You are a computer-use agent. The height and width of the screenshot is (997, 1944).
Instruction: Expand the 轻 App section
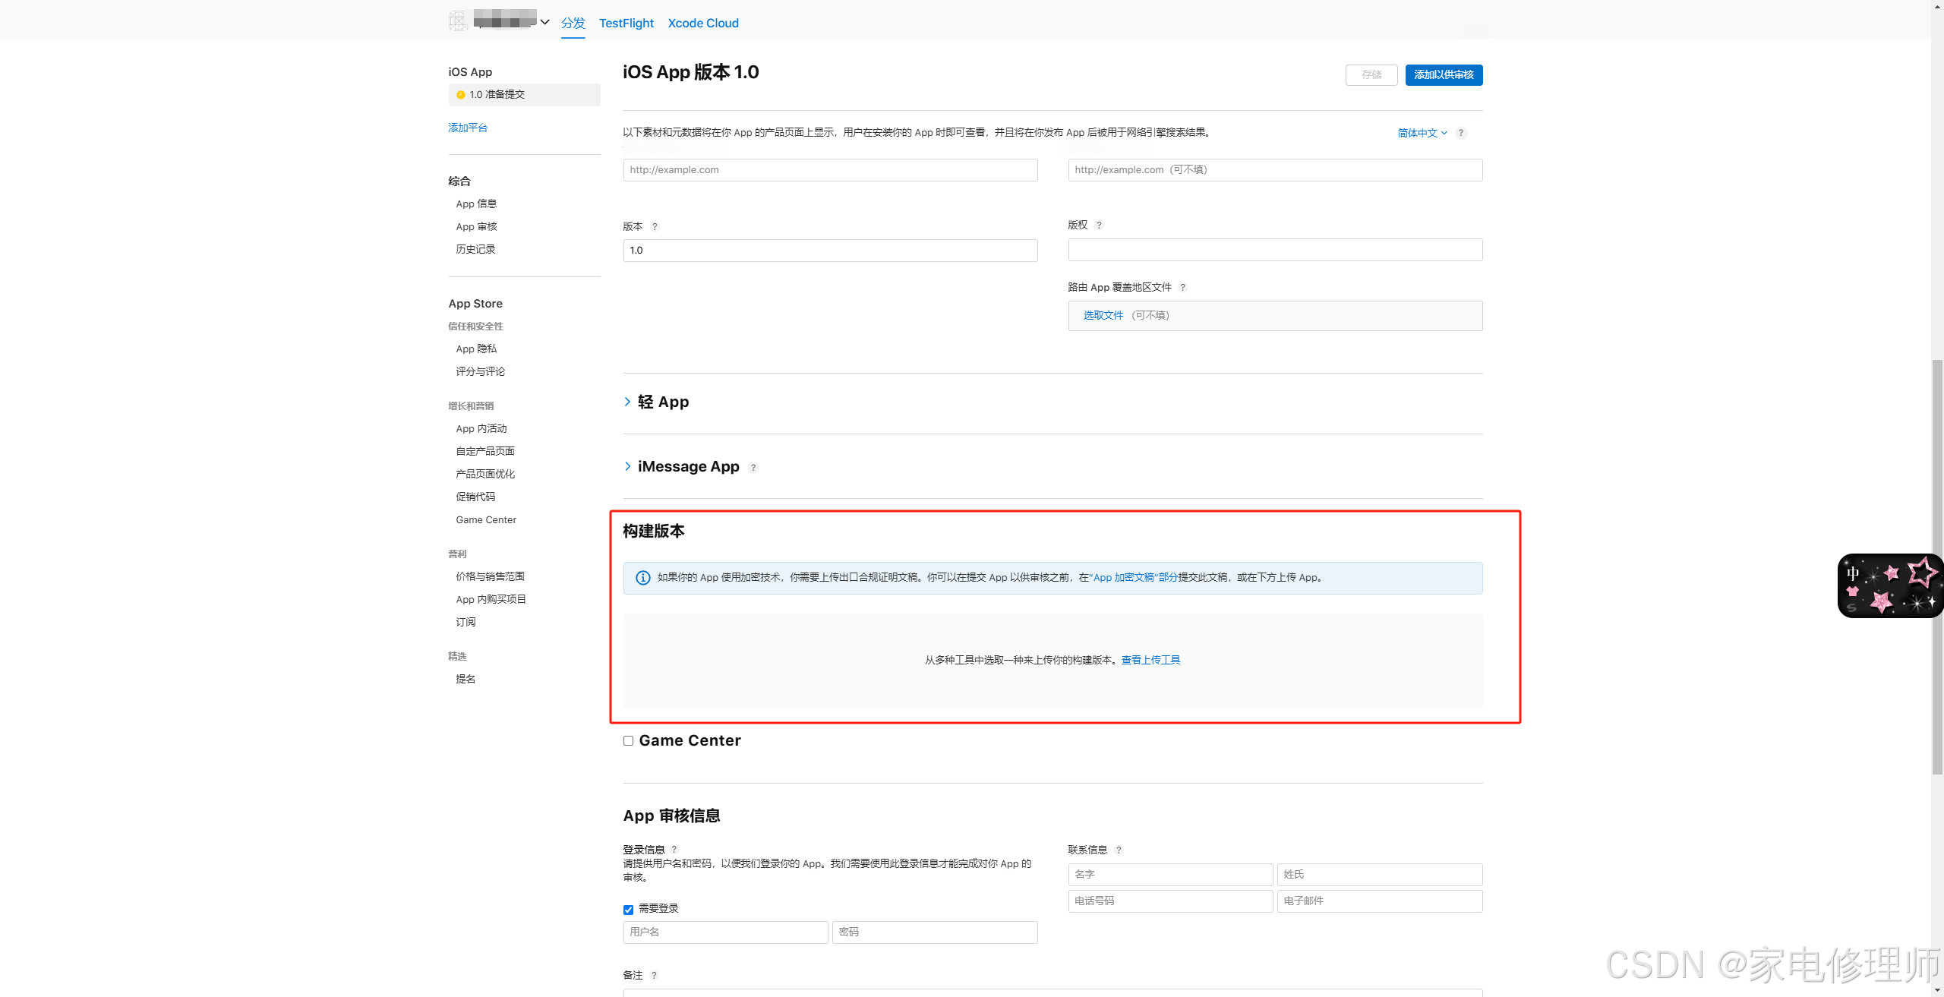pos(627,402)
